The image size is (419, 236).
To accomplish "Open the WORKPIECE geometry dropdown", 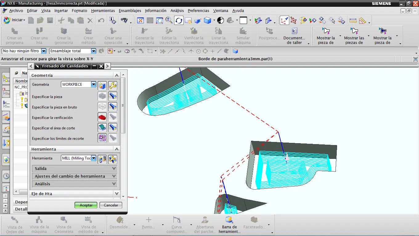I will (94, 84).
